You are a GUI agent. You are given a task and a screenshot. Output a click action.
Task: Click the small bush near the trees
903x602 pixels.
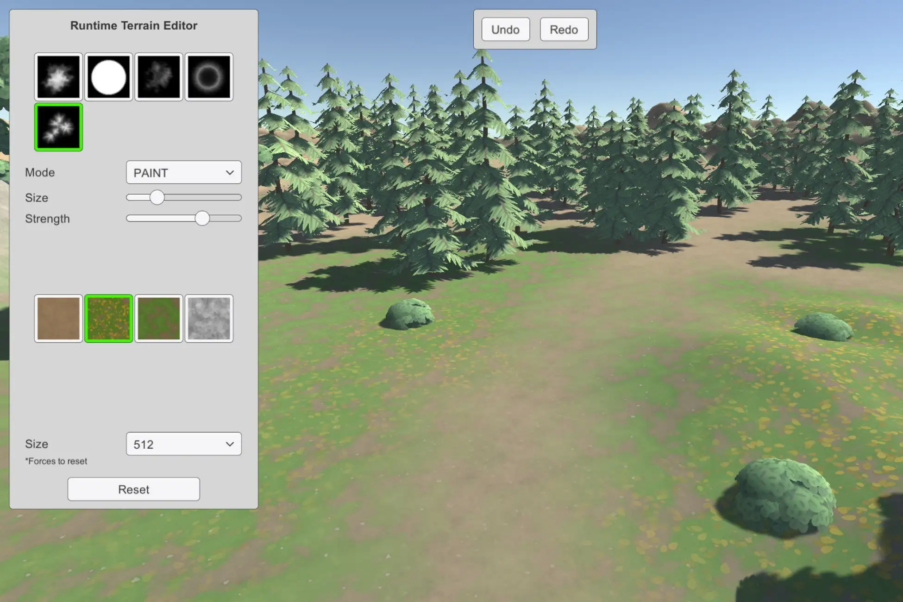tap(409, 314)
